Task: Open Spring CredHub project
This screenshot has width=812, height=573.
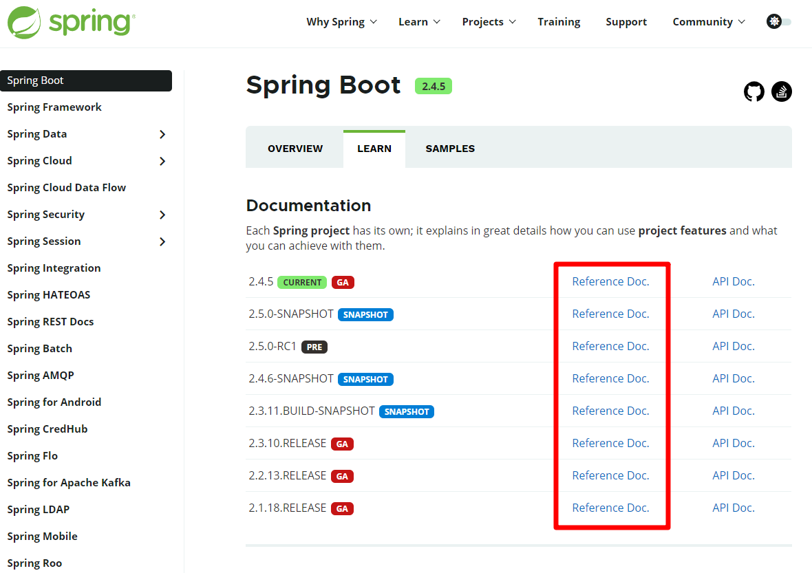Action: click(47, 429)
